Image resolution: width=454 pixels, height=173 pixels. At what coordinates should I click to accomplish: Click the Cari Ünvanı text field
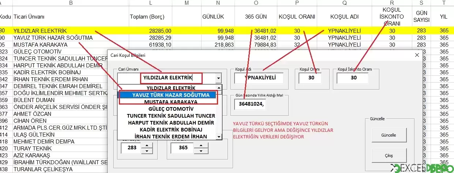(x=167, y=78)
